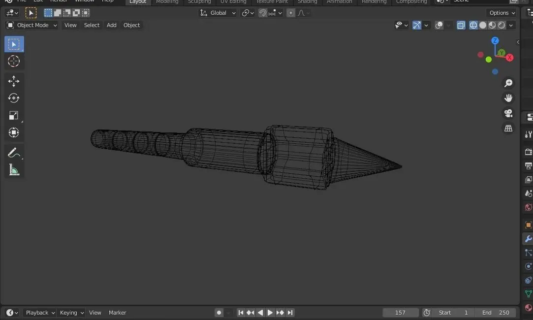The image size is (533, 320).
Task: Open the Object Data green triangle tab
Action: 528,293
